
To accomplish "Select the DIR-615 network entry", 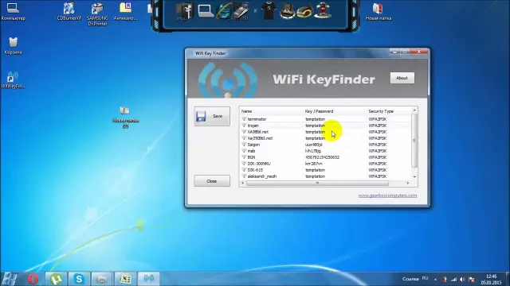I will (x=326, y=170).
